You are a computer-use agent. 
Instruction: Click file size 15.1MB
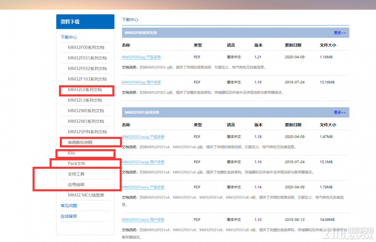pos(326,162)
